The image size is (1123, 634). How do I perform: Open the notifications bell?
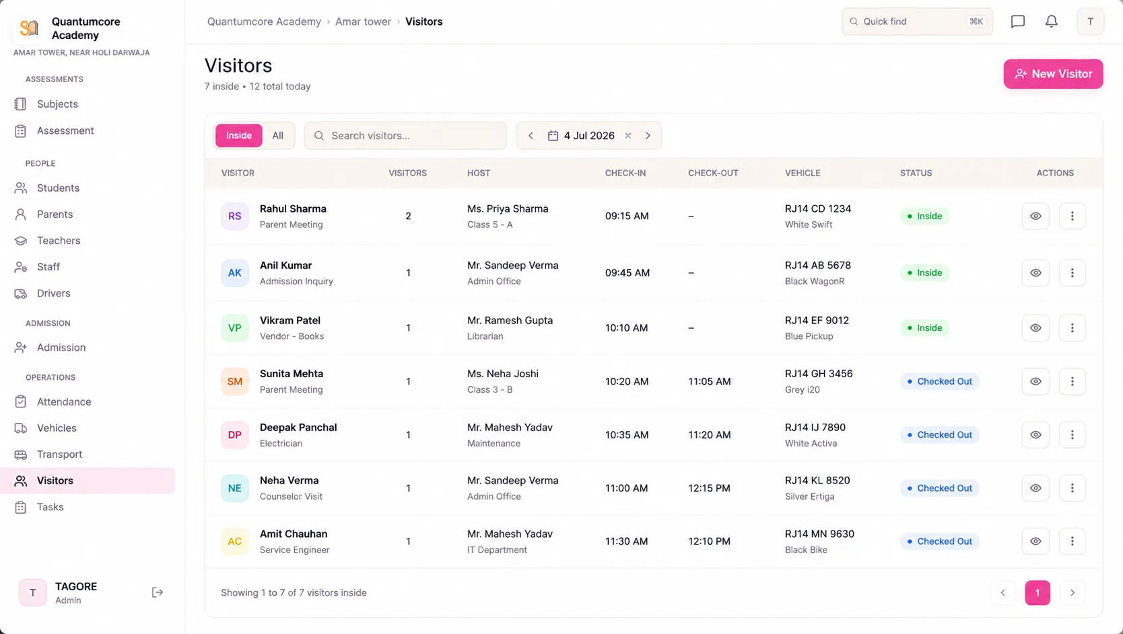(1051, 22)
